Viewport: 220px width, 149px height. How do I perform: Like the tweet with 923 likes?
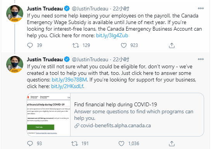[124, 45]
